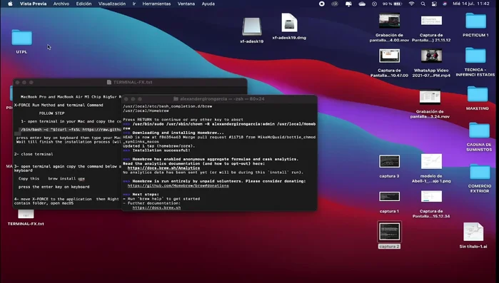The image size is (499, 283).
Task: Click the screen recording stop icon in menu bar
Action: pyautogui.click(x=322, y=4)
